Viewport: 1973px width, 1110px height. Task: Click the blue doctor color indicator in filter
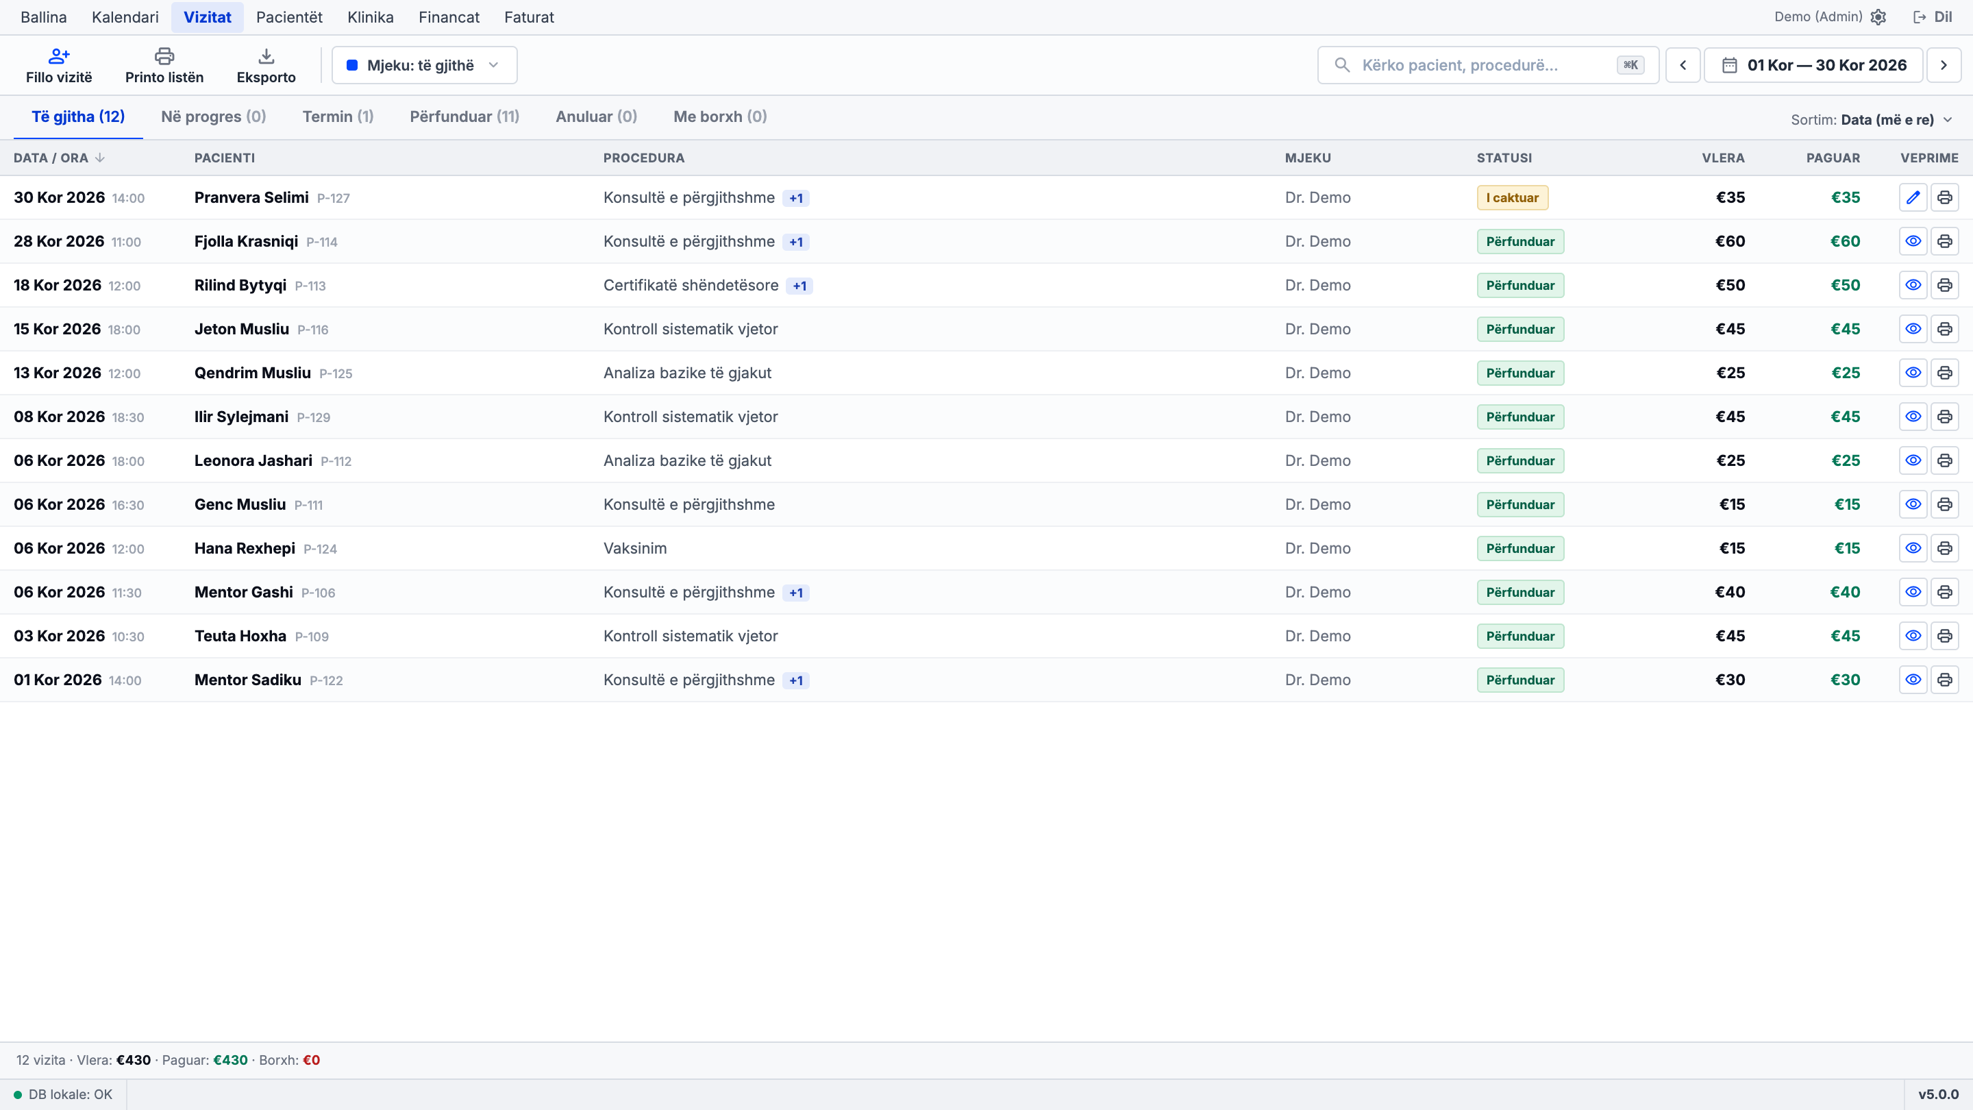pyautogui.click(x=352, y=65)
